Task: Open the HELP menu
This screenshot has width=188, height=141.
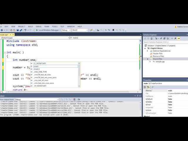Action: tap(80, 26)
